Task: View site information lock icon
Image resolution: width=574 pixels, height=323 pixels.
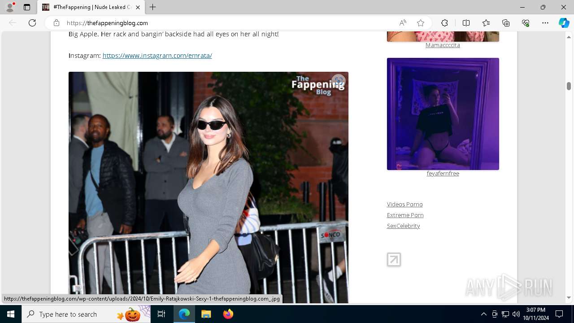Action: pyautogui.click(x=57, y=23)
